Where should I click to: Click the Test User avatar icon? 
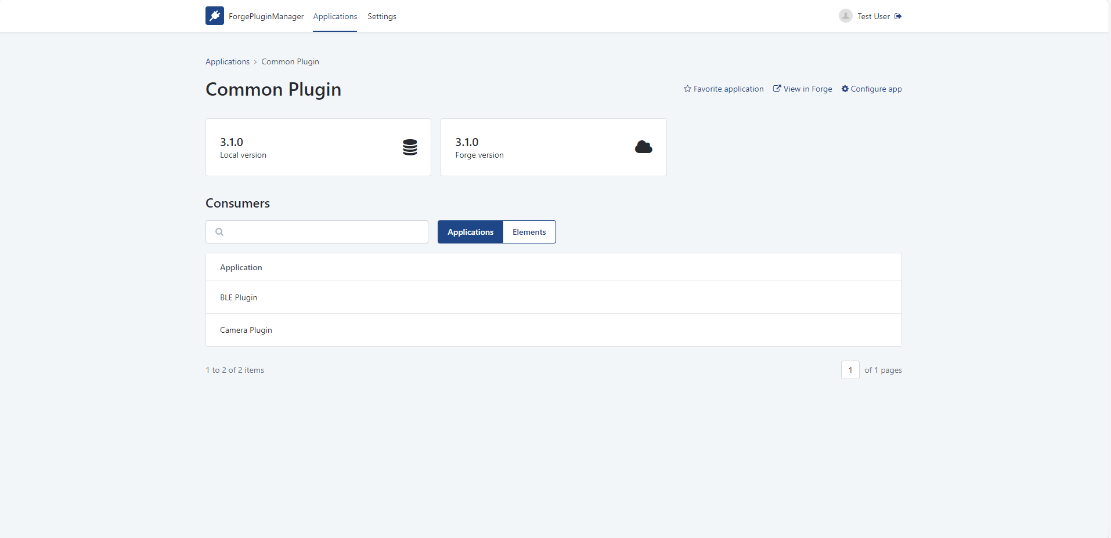click(846, 16)
